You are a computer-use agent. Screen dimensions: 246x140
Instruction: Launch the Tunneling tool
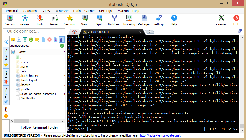(129, 20)
